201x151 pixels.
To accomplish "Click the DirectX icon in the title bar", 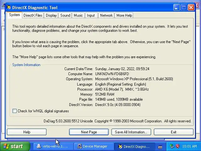I will 9,7.
